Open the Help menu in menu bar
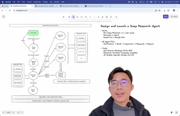The image size is (180, 116). point(63,2)
